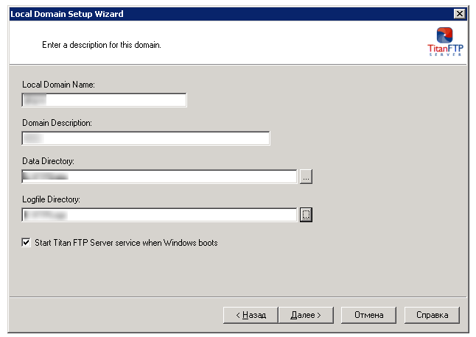This screenshot has width=476, height=337.
Task: Browse for the Logfile Directory folder
Action: (x=306, y=215)
